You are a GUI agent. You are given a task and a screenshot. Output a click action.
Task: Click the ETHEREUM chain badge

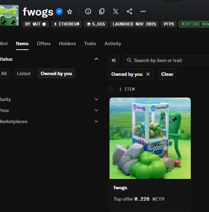pyautogui.click(x=66, y=24)
